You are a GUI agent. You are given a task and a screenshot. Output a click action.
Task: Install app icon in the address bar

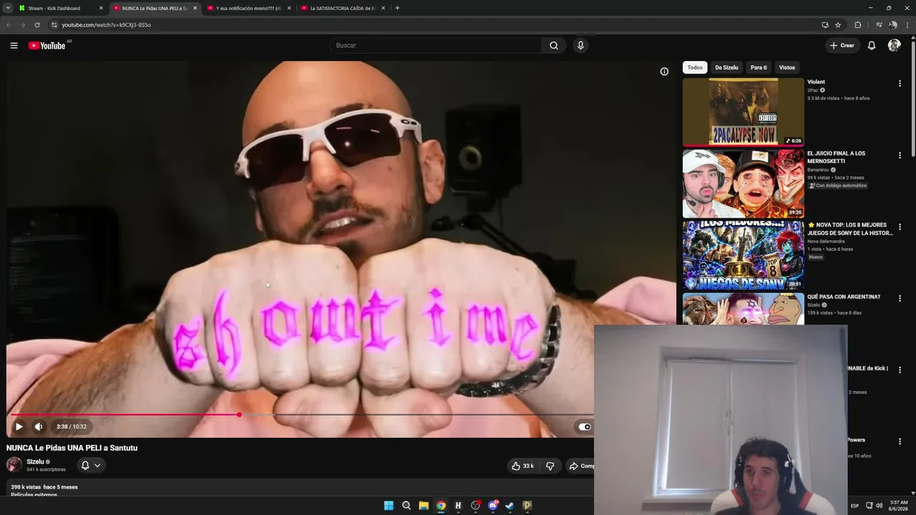(x=825, y=24)
